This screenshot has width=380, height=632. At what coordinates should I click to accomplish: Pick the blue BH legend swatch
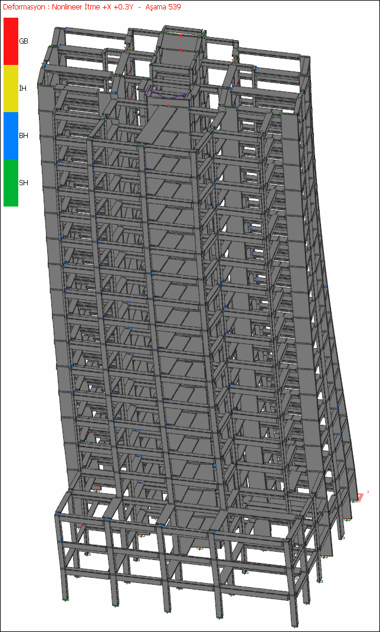11,136
